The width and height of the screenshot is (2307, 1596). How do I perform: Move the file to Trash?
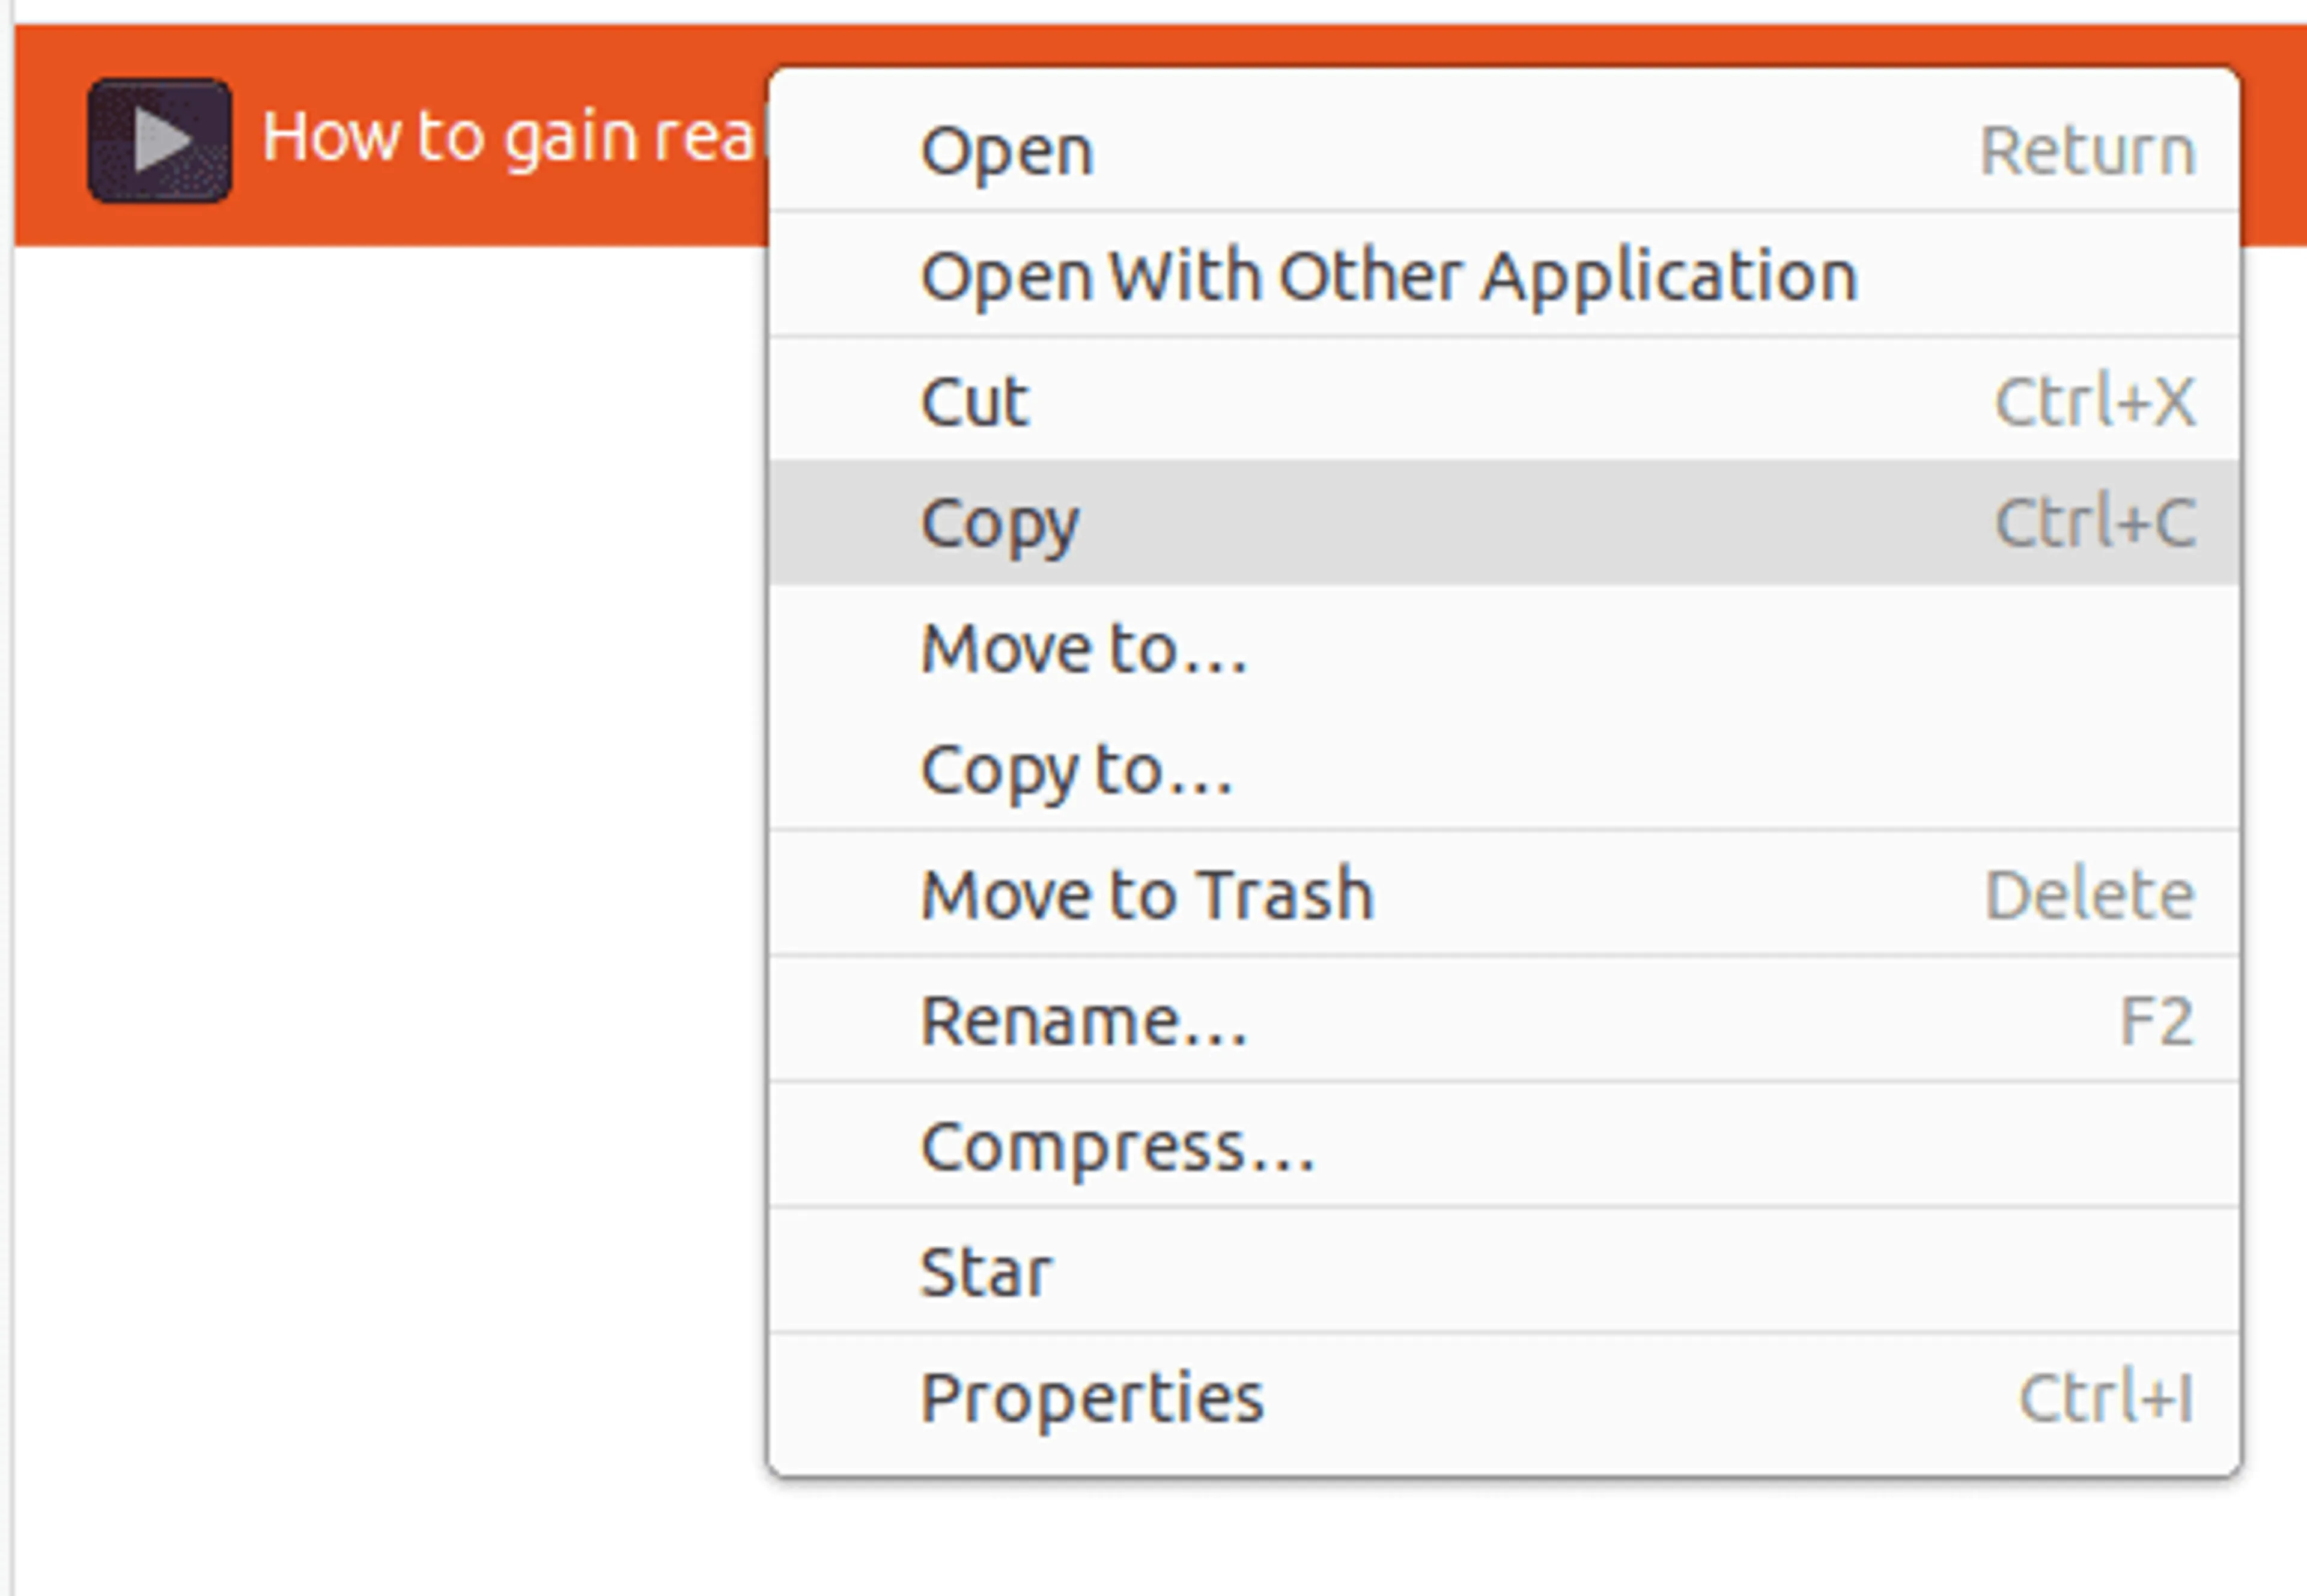tap(1147, 894)
